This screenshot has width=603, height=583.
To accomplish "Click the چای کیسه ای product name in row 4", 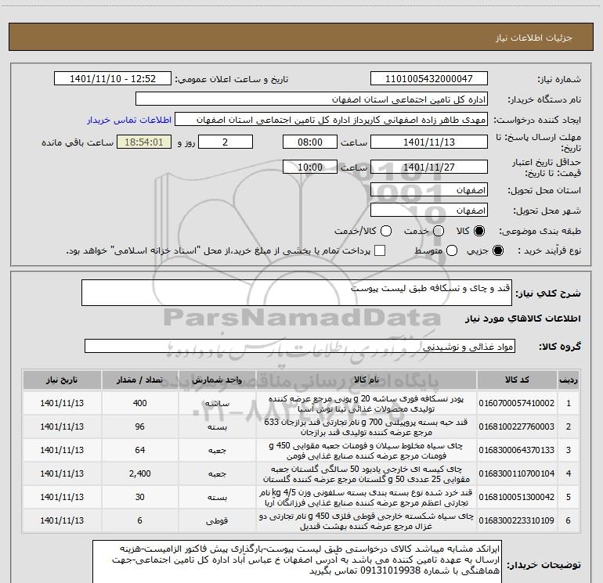I will 366,474.
